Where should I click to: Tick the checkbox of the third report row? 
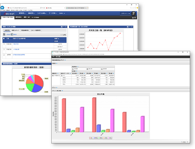pyautogui.click(x=4, y=55)
